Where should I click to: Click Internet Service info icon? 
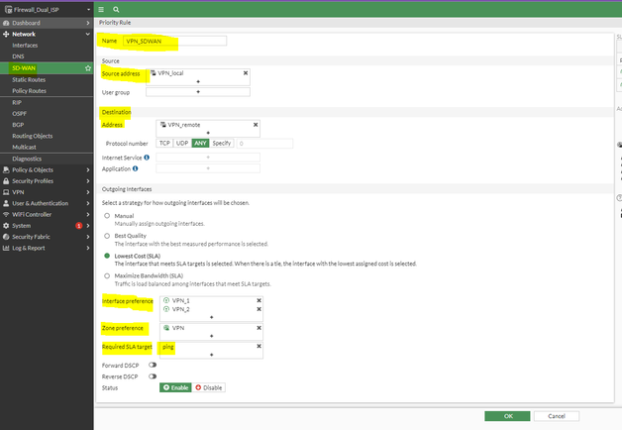pyautogui.click(x=147, y=157)
